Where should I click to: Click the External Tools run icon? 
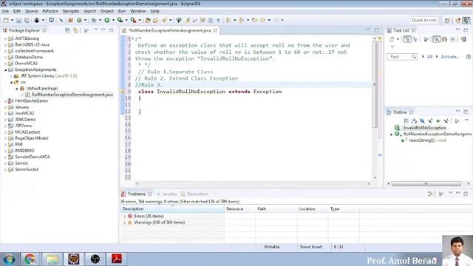click(x=133, y=20)
